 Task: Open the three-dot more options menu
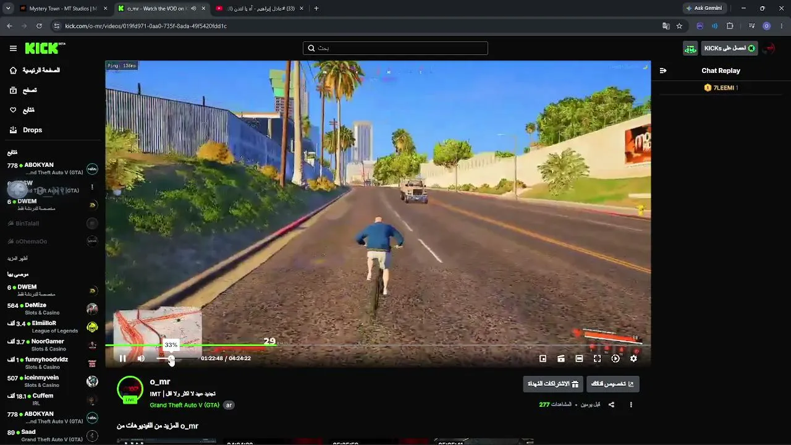coord(631,405)
